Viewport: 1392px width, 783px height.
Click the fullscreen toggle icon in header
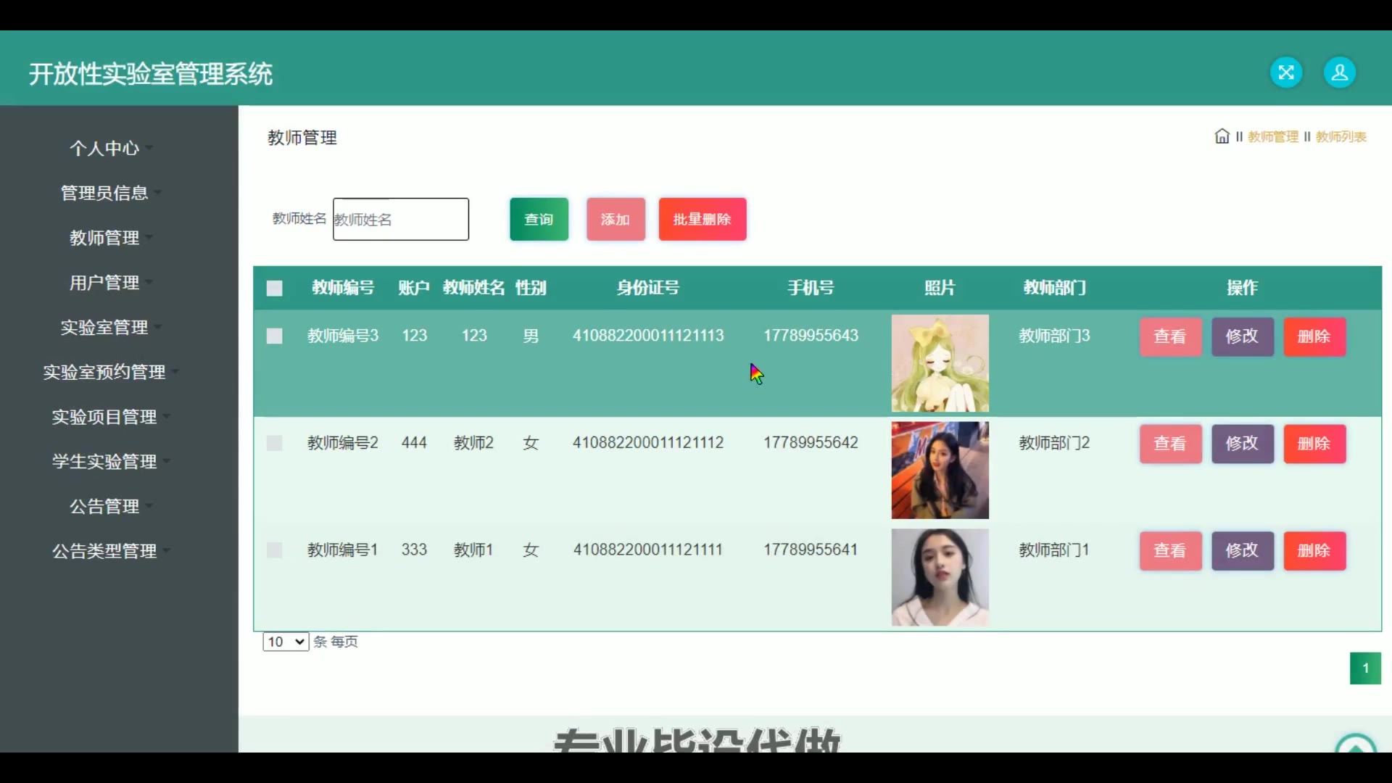click(x=1286, y=72)
